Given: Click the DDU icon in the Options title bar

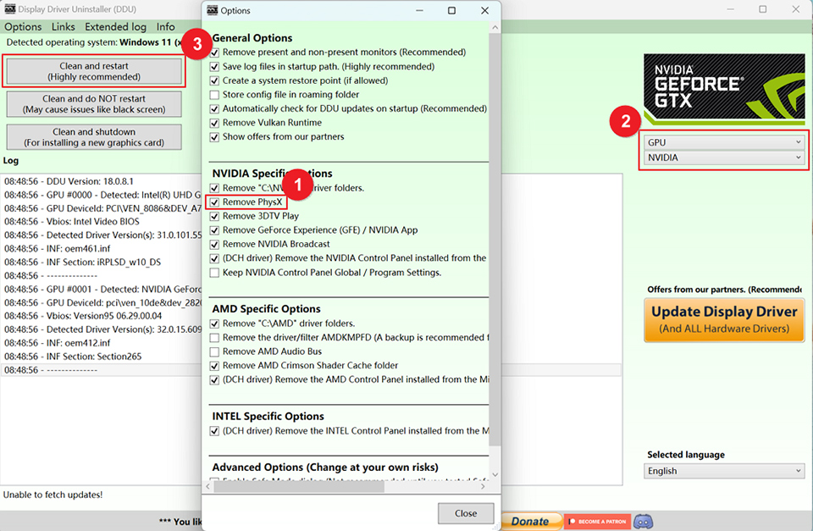Looking at the screenshot, I should click(x=211, y=11).
